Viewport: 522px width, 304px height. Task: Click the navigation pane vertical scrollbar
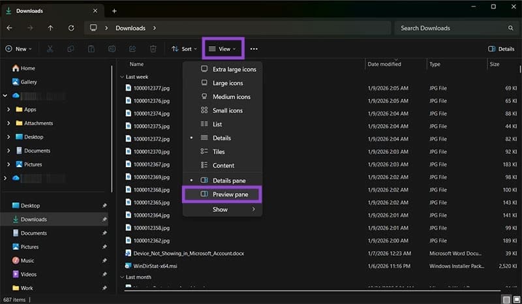tap(112, 129)
